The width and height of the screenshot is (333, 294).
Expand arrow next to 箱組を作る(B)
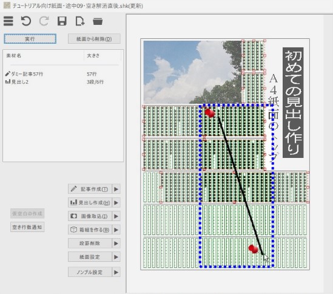coord(116,230)
